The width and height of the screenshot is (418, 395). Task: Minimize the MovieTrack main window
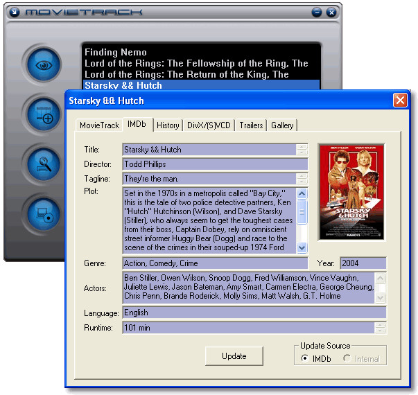click(317, 12)
